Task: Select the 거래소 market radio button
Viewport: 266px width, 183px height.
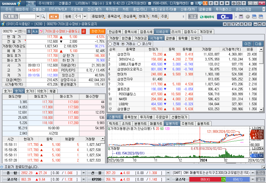Action: point(123,44)
